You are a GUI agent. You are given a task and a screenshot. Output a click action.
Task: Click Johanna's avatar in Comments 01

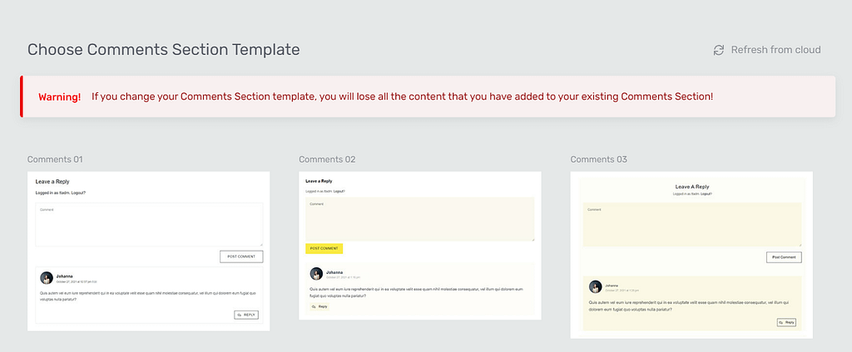46,278
